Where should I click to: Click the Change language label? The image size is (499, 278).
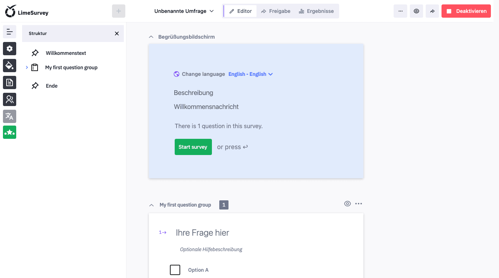point(203,74)
